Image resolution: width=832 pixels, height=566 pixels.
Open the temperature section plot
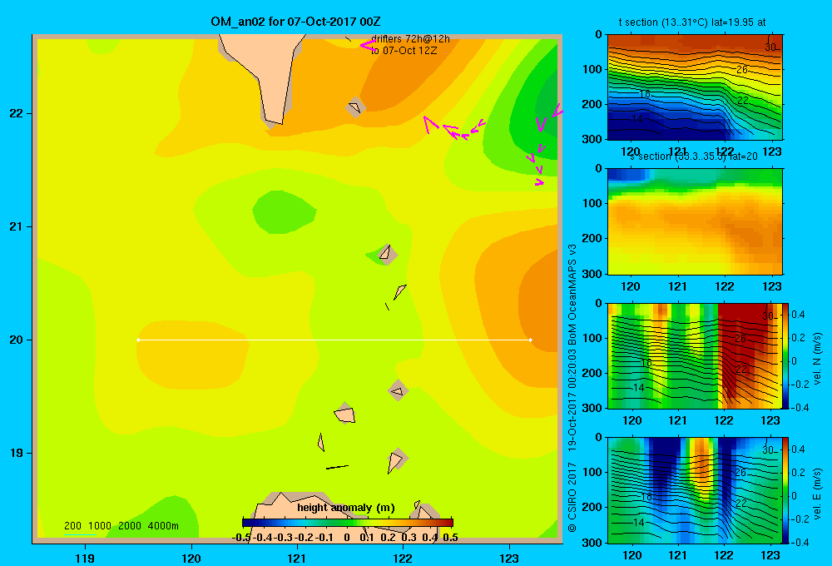(695, 87)
